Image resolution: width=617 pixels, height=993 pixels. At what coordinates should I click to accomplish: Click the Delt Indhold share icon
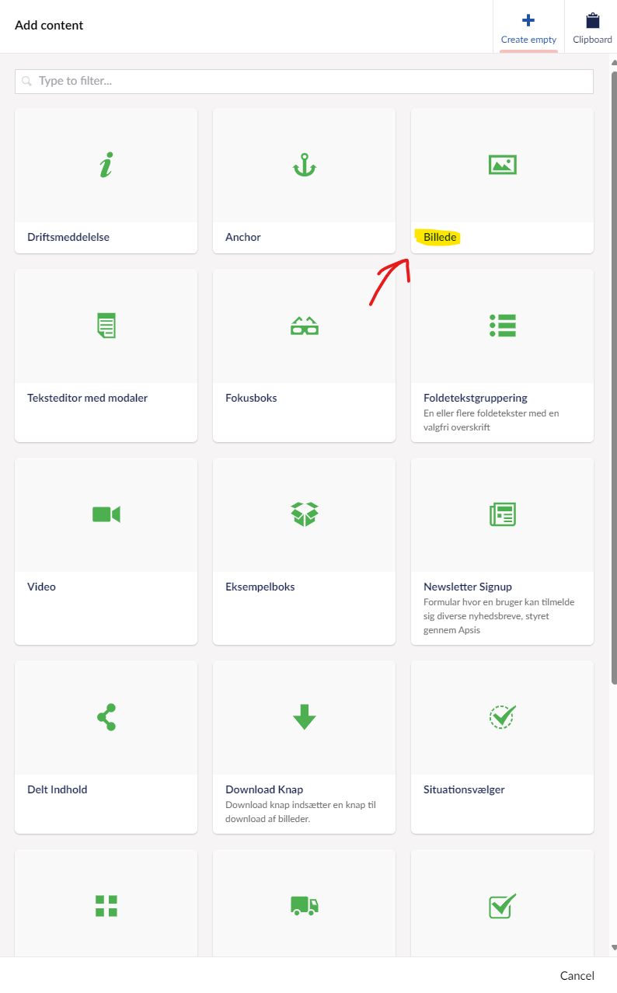[x=106, y=717]
